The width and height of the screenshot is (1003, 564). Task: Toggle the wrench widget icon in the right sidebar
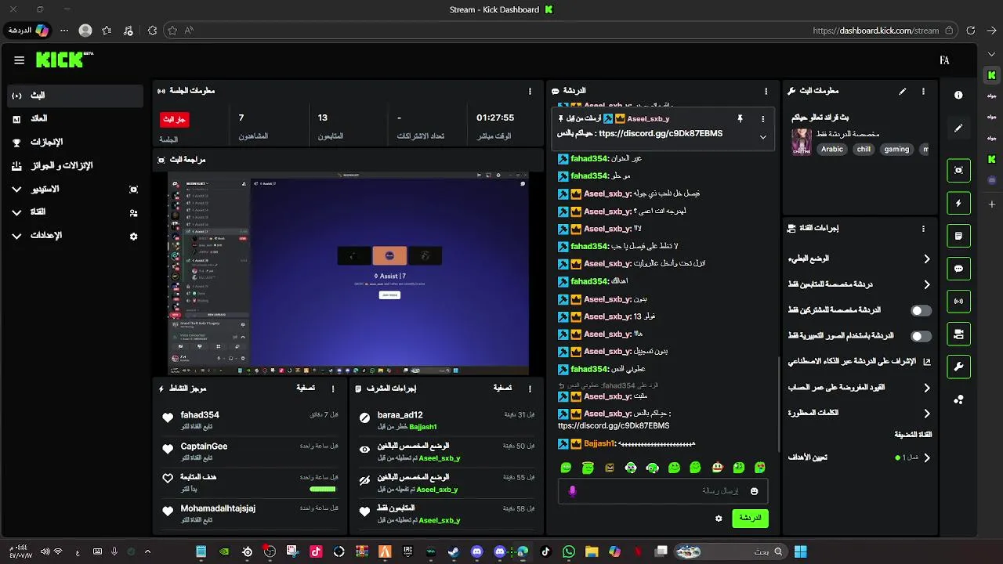pos(958,367)
